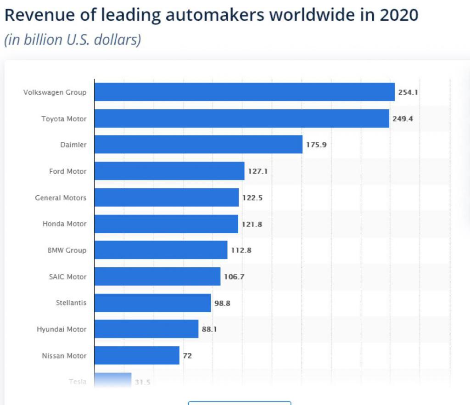Click the value 122.5
The image size is (470, 405).
point(252,198)
